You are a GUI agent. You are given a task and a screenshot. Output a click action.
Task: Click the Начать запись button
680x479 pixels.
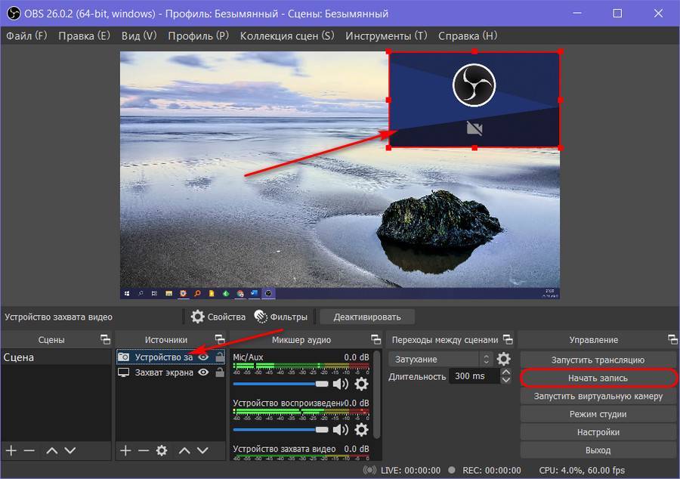[x=598, y=378]
